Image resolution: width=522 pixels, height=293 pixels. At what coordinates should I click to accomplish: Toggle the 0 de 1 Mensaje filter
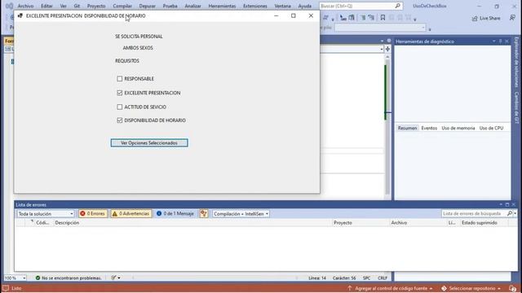[175, 213]
